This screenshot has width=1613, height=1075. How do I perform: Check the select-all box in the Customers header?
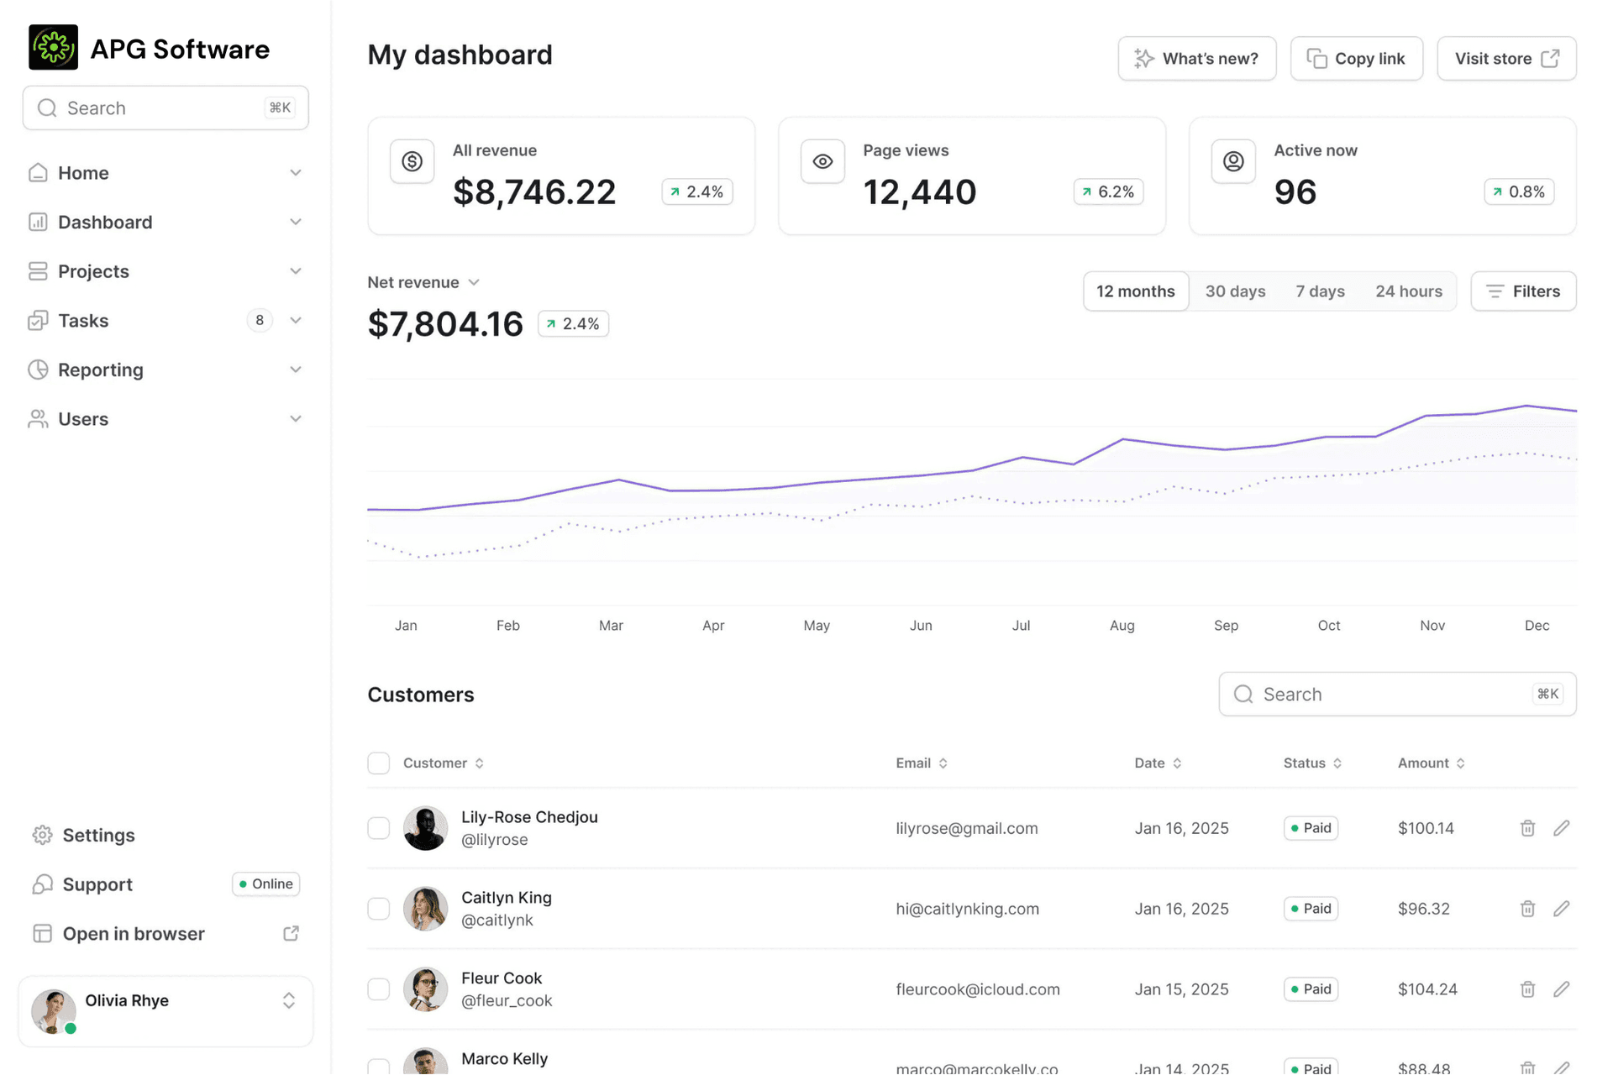(x=378, y=763)
